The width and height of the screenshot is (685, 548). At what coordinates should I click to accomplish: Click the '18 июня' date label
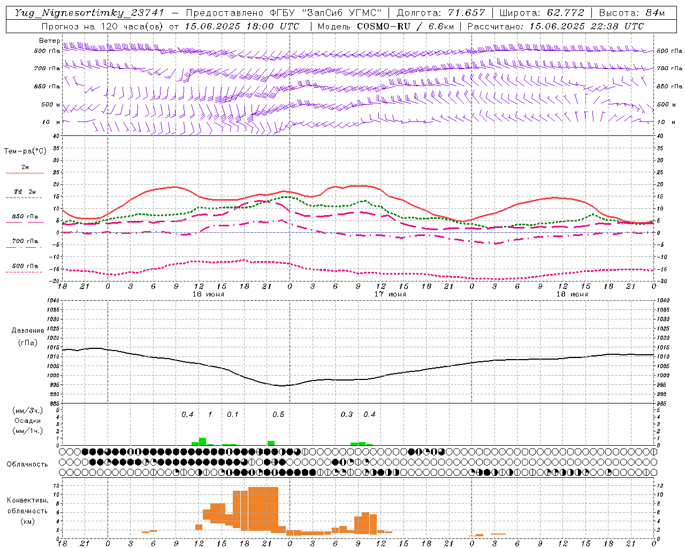tap(572, 294)
